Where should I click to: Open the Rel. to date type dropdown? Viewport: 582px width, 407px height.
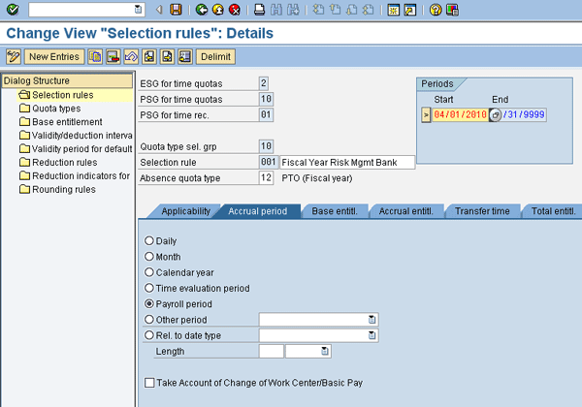coord(372,335)
